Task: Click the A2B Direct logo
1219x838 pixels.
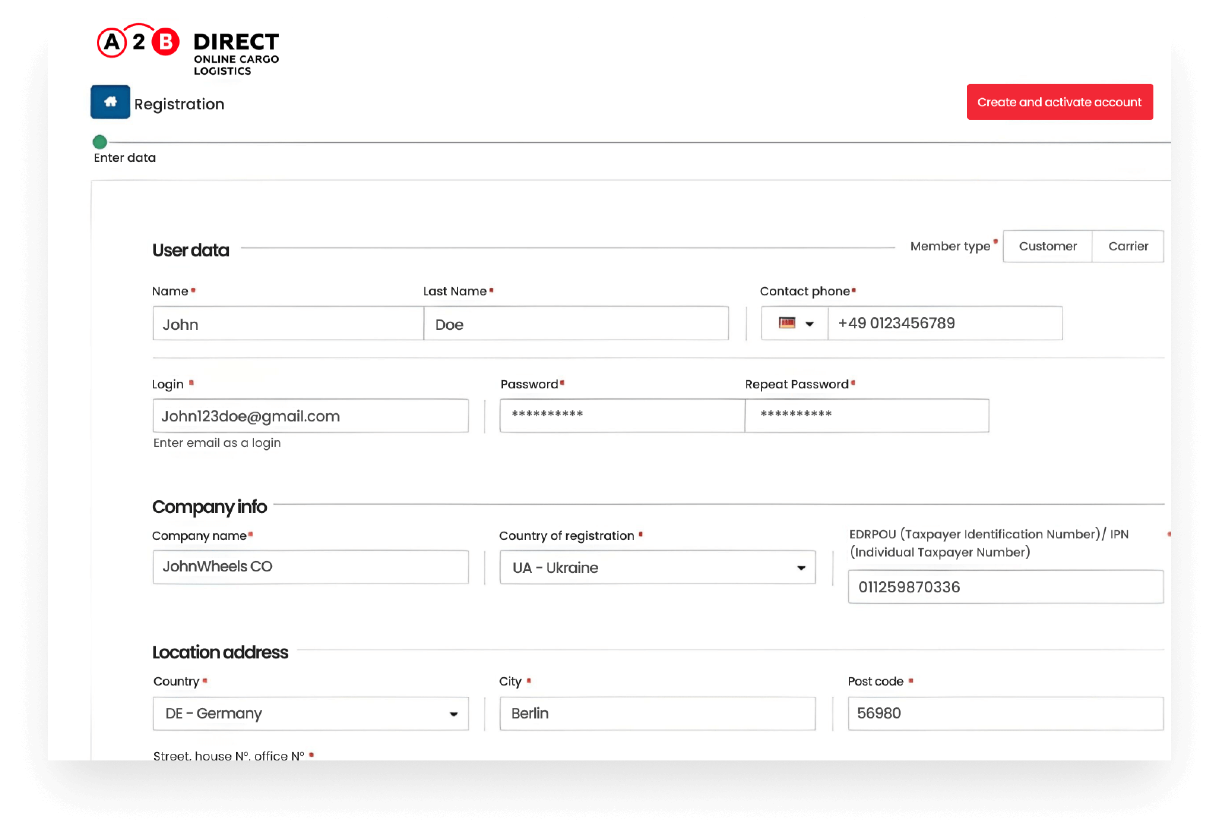Action: point(188,49)
